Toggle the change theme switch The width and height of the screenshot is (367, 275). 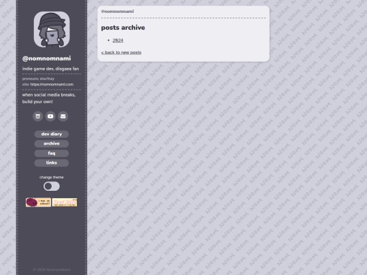[x=52, y=186]
